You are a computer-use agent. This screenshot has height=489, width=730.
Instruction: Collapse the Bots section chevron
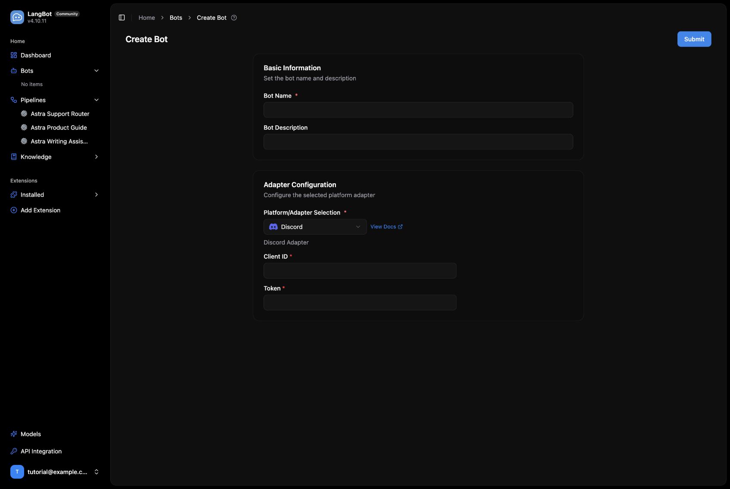click(x=96, y=71)
